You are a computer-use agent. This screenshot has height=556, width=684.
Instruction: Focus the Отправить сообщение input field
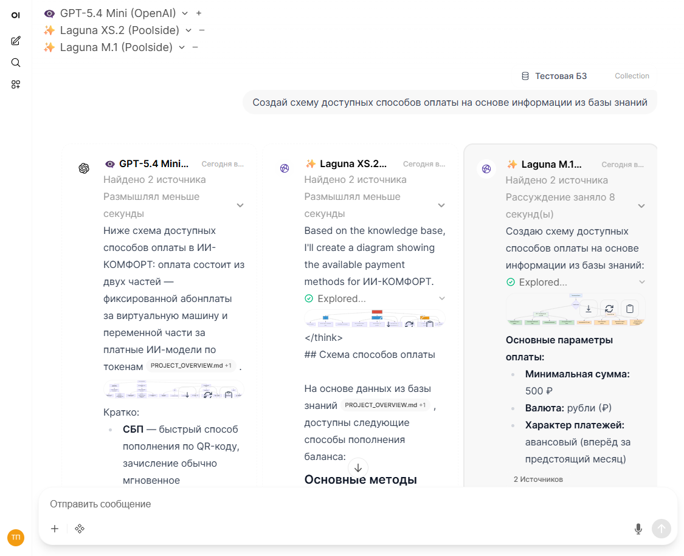tap(358, 504)
